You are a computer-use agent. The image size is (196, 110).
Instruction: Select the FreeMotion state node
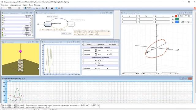tap(48, 24)
